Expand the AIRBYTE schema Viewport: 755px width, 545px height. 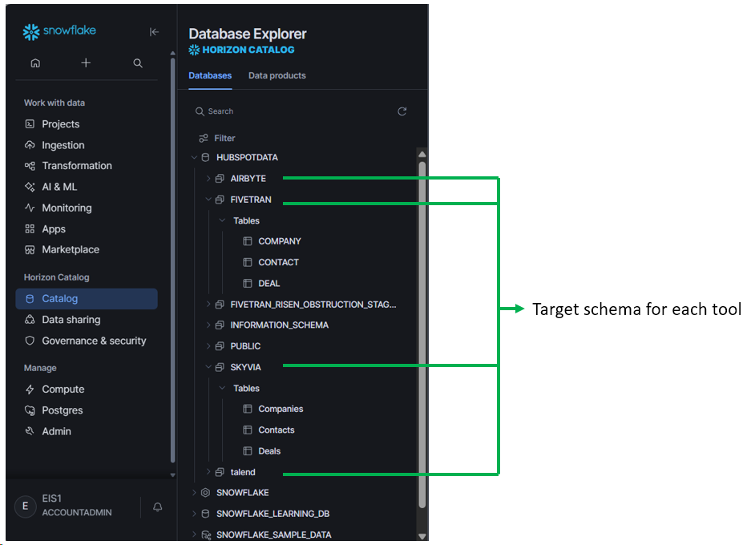point(208,179)
